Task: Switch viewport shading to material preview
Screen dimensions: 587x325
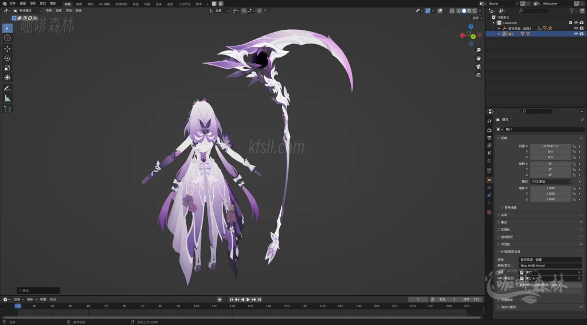Action: (x=469, y=11)
